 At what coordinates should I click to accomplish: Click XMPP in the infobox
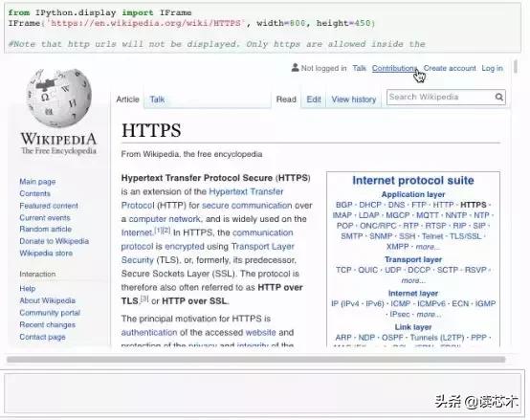[398, 247]
